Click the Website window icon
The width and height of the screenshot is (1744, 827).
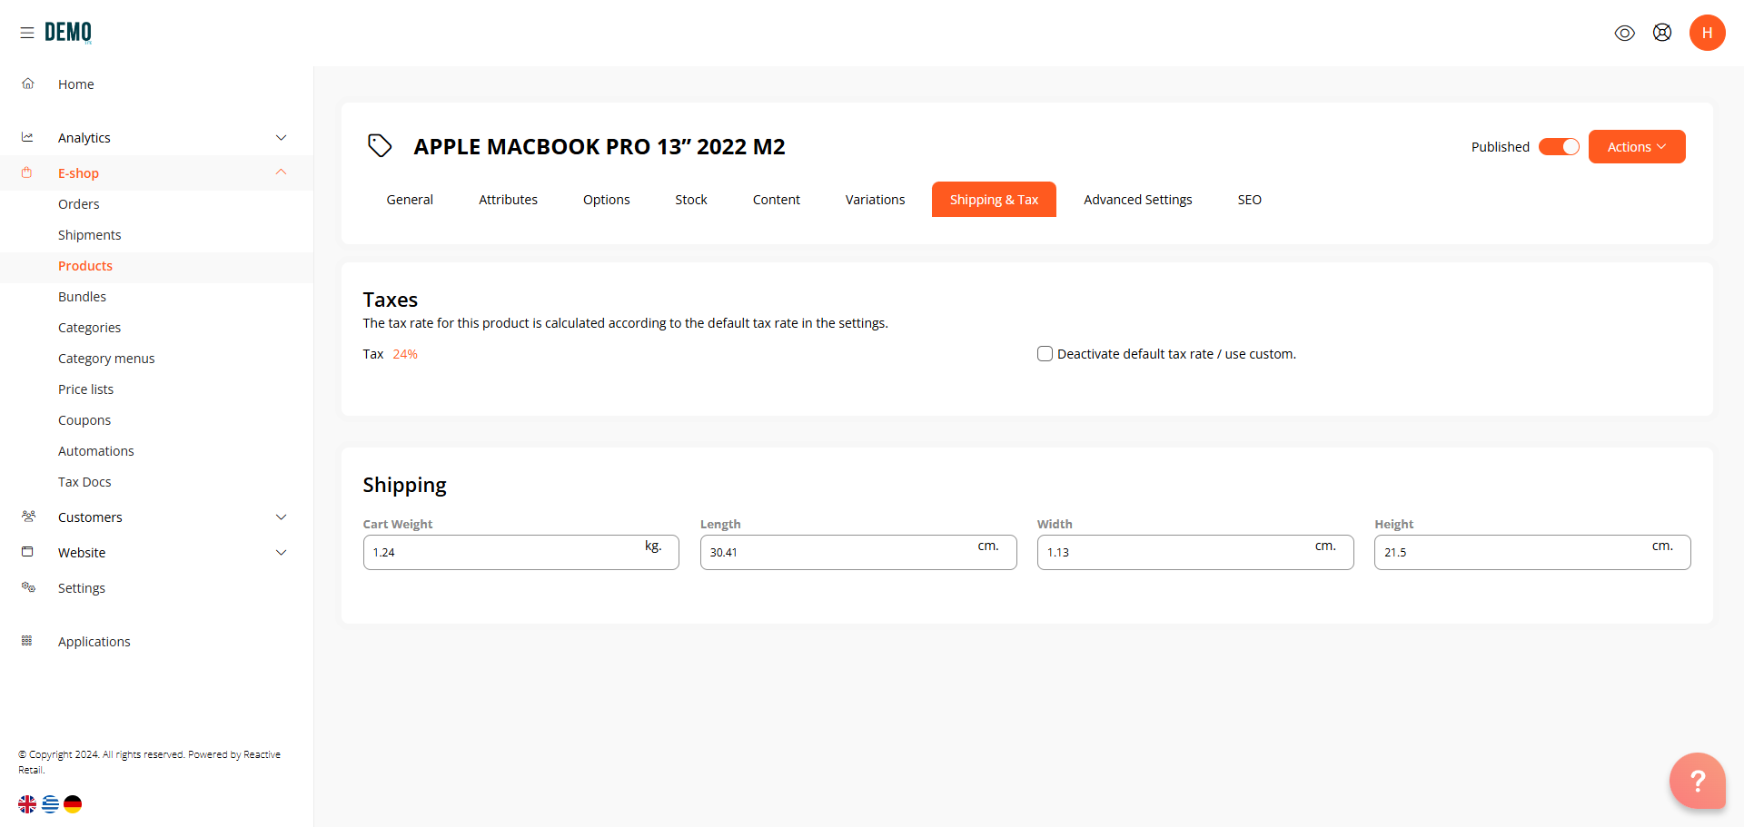27,552
